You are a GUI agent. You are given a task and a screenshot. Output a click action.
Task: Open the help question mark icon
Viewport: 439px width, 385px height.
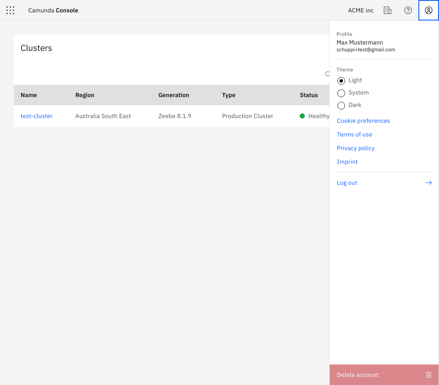pyautogui.click(x=408, y=10)
